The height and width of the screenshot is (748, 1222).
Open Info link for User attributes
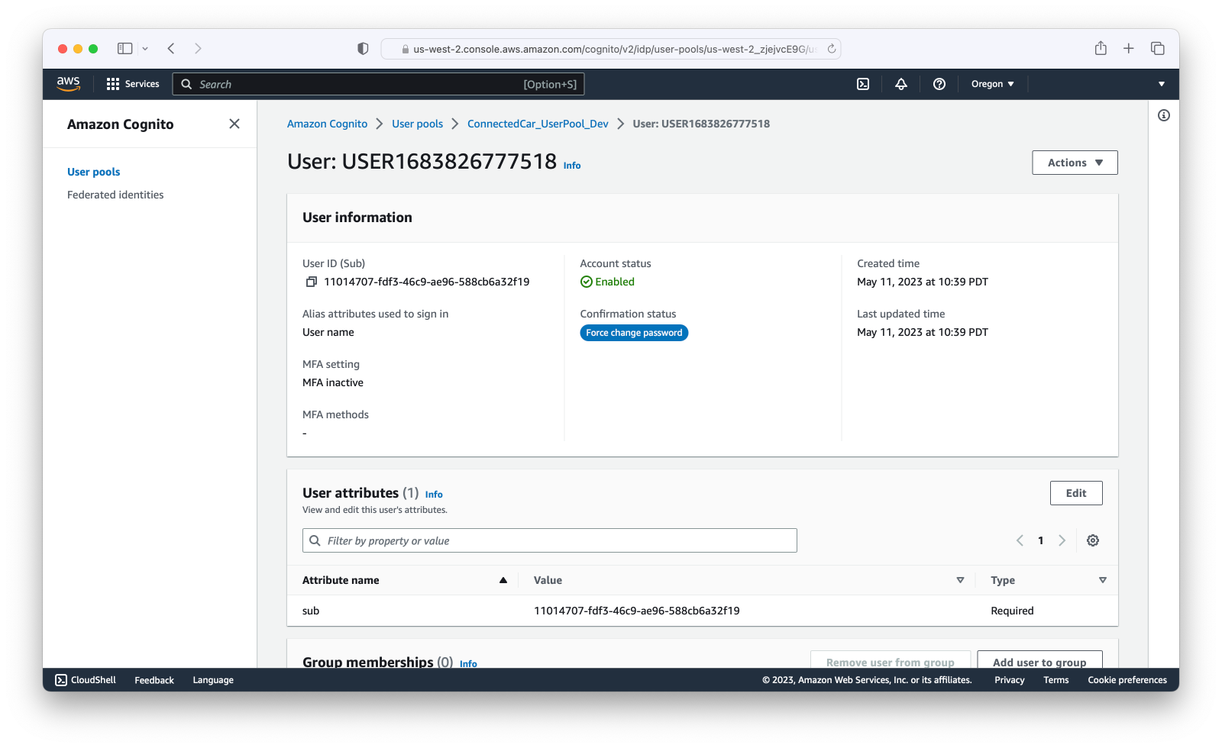click(434, 495)
